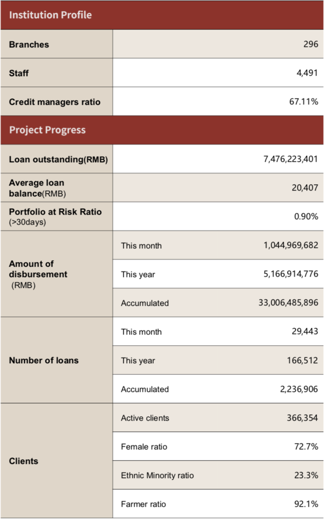Click the 67.11% credit managers value
Screen dimensions: 325x521
(304, 102)
